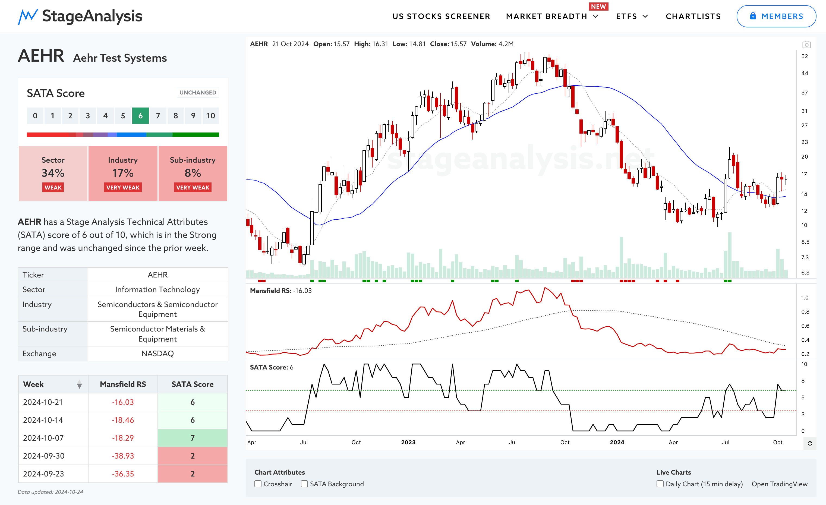Expand the Market Breadth dropdown chevron
This screenshot has height=505, width=826.
(x=596, y=16)
